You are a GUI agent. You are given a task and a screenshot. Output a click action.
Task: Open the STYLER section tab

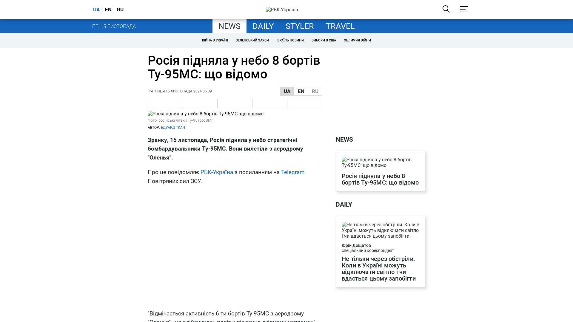coord(300,26)
